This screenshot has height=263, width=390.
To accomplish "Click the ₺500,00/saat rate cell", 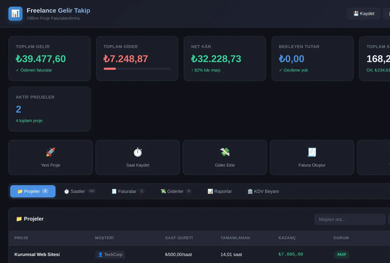I will [x=178, y=255].
